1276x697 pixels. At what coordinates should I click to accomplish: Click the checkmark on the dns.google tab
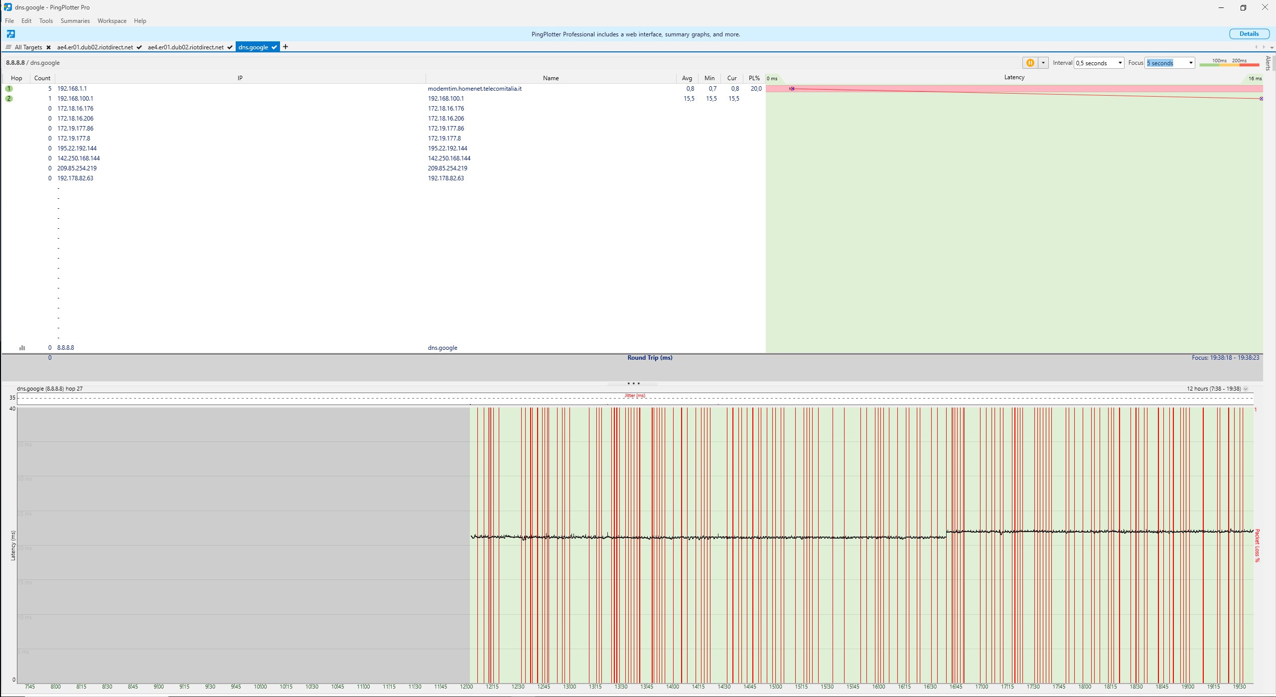click(x=274, y=47)
